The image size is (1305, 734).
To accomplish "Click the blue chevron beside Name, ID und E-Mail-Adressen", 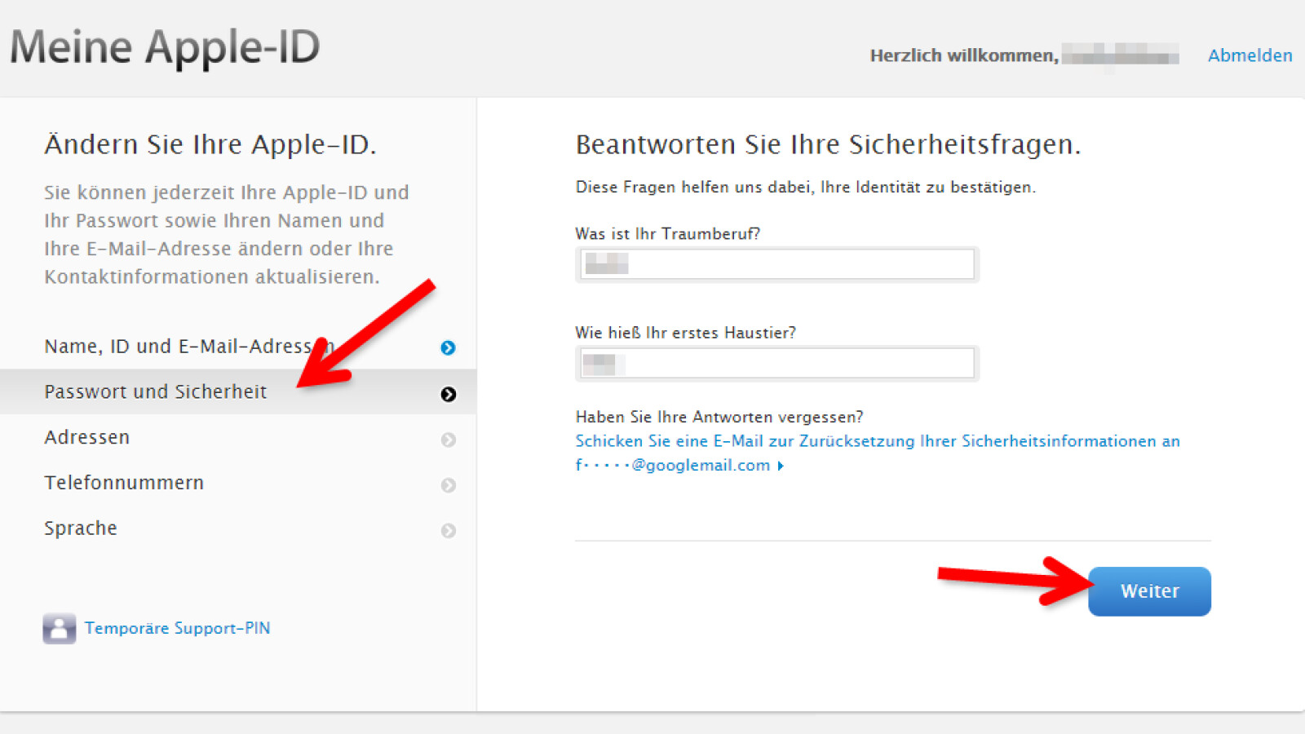I will pyautogui.click(x=448, y=347).
